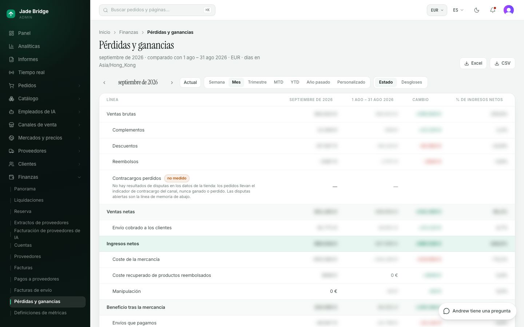Follow the Finanzas breadcrumb link

[x=128, y=32]
